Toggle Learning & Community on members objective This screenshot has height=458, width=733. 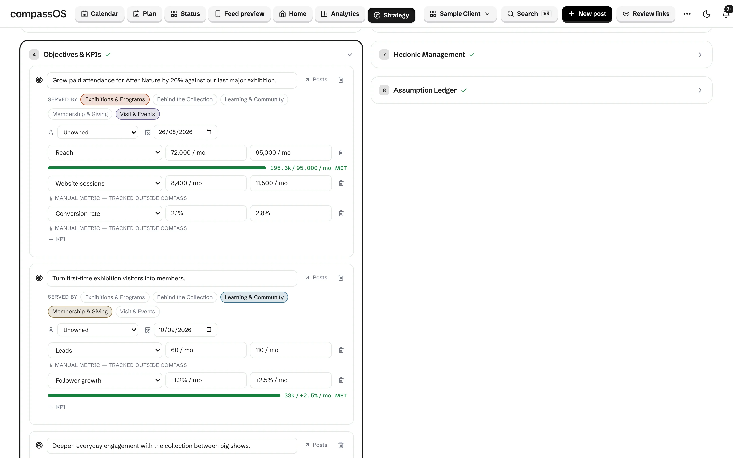point(254,297)
